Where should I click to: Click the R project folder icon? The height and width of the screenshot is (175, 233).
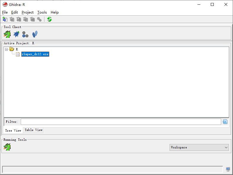(12, 49)
